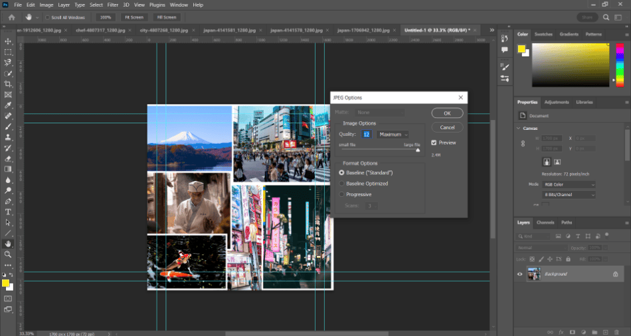This screenshot has height=336, width=631.
Task: Select the Zoom tool in toolbar
Action: point(8,254)
